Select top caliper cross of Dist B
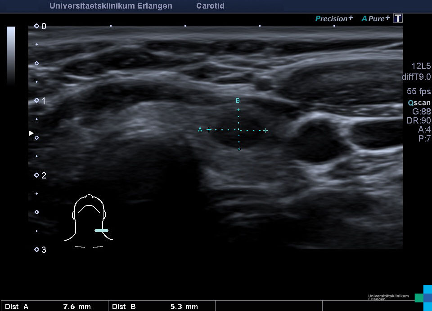The width and height of the screenshot is (432, 311). click(x=238, y=110)
